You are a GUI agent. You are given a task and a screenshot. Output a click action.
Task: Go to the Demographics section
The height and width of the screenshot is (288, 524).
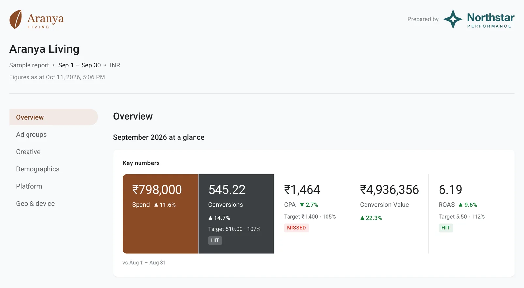coord(38,169)
